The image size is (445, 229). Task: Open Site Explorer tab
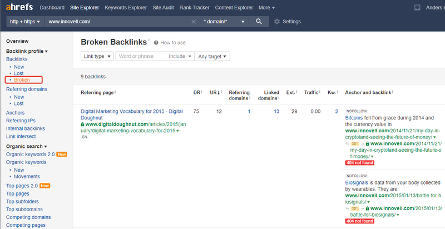85,8
